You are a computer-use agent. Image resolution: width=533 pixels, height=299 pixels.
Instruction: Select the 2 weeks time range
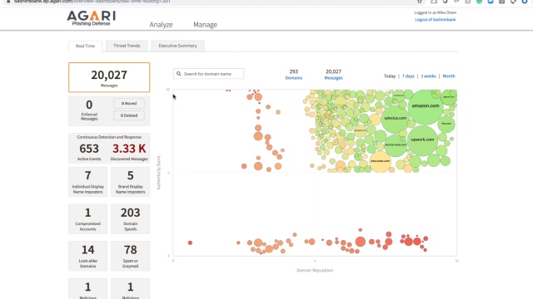click(428, 76)
